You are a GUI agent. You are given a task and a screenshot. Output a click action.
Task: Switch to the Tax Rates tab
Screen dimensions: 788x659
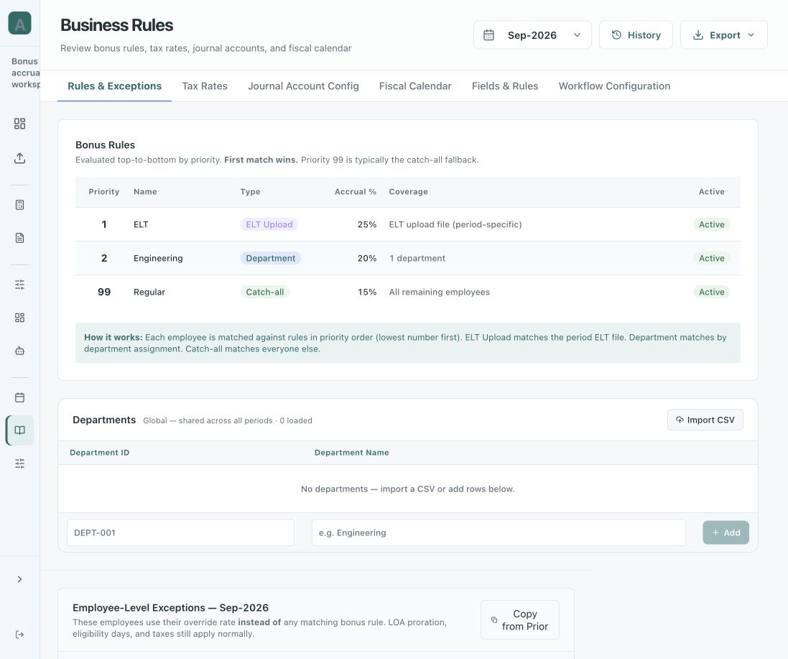205,86
